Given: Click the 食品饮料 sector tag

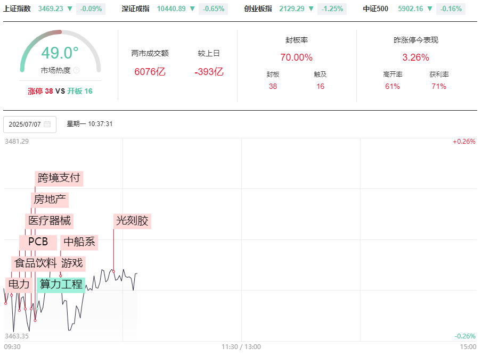Looking at the screenshot, I should (35, 263).
